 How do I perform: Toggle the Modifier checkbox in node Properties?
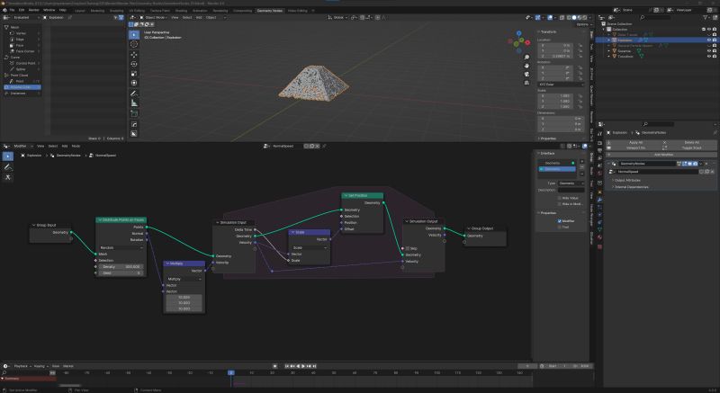coord(559,221)
